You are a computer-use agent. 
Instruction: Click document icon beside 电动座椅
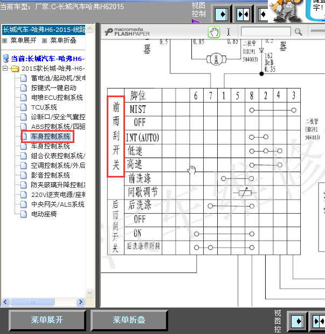[x=23, y=214]
